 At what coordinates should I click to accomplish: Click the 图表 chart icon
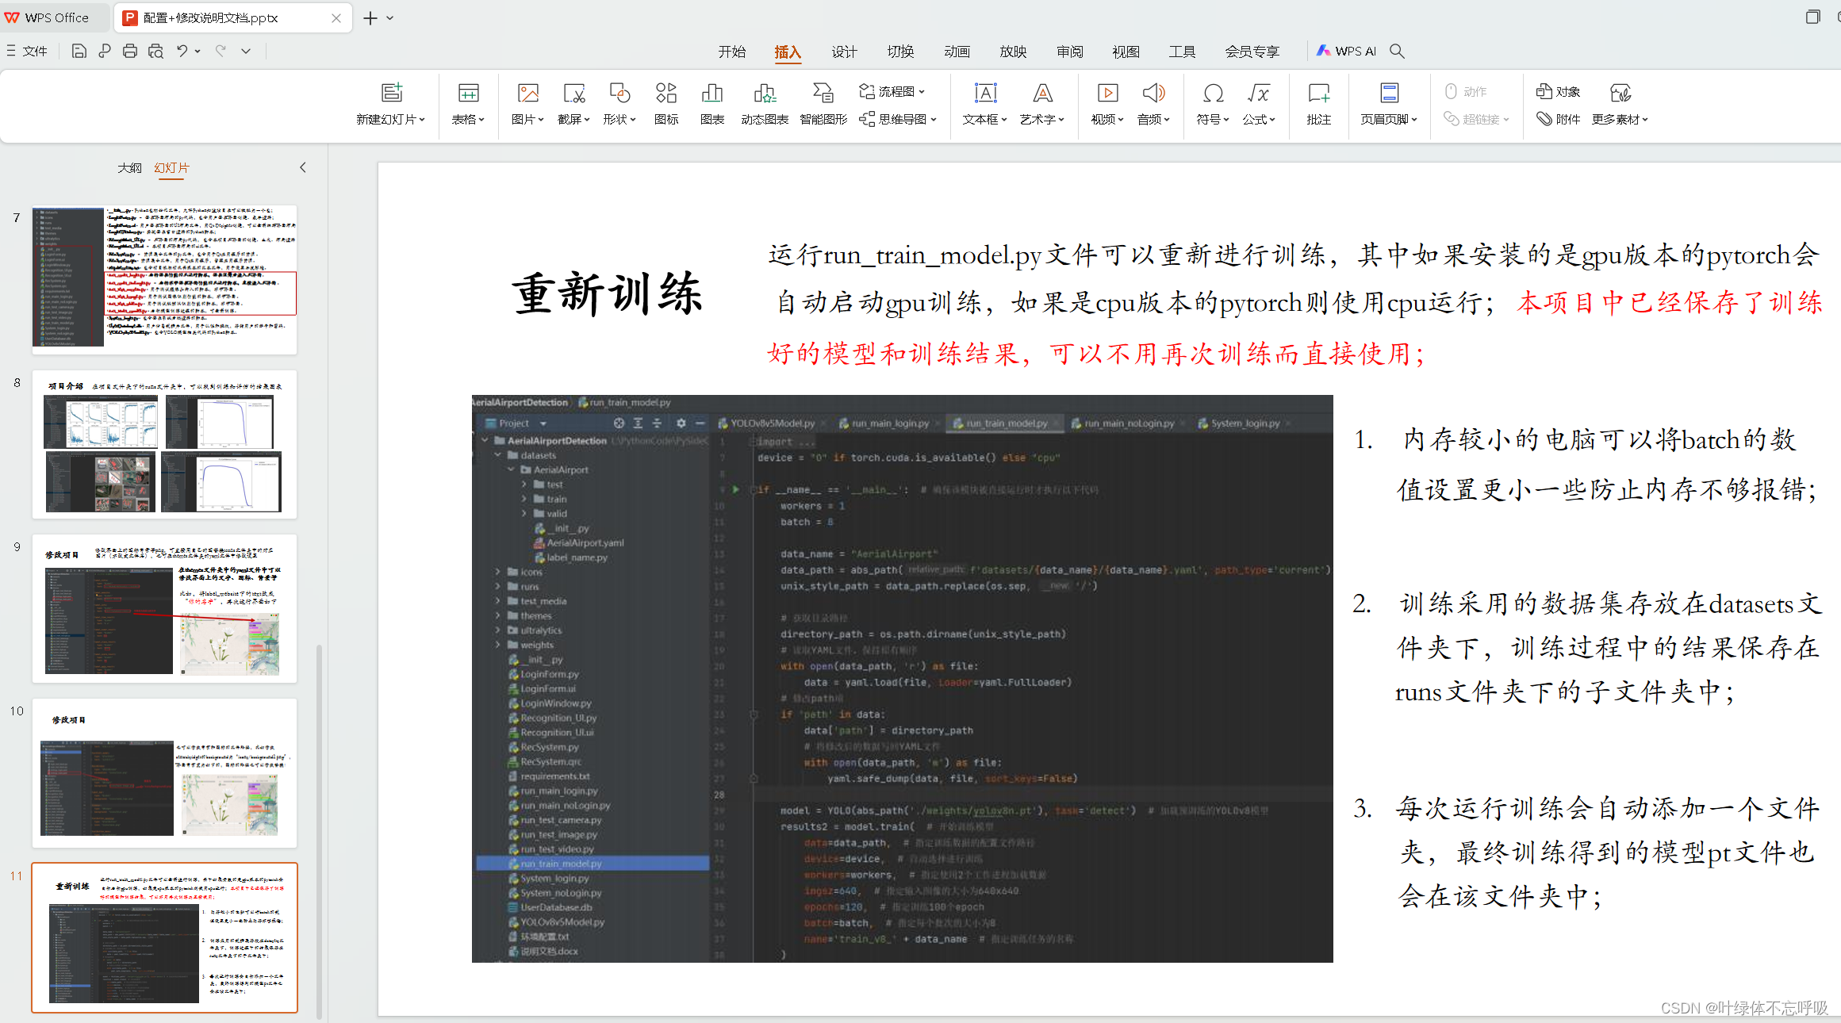[x=711, y=94]
